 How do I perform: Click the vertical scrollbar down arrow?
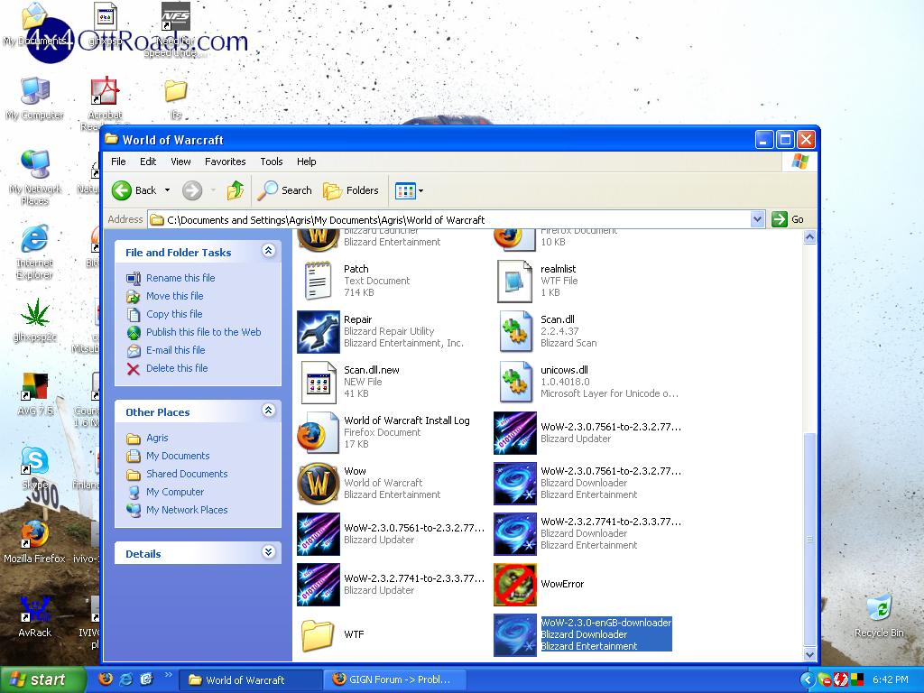click(809, 654)
